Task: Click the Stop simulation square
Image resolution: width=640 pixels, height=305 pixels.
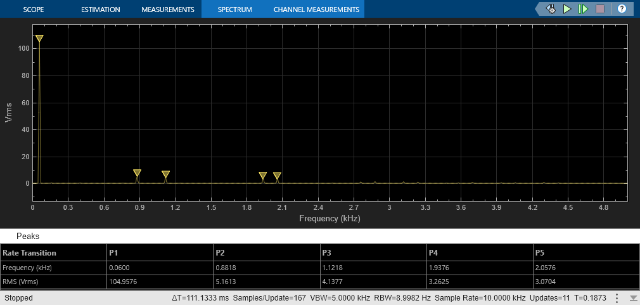Action: coord(600,9)
